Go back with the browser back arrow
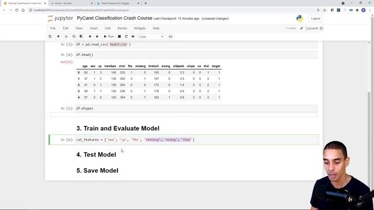 click(x=4, y=10)
